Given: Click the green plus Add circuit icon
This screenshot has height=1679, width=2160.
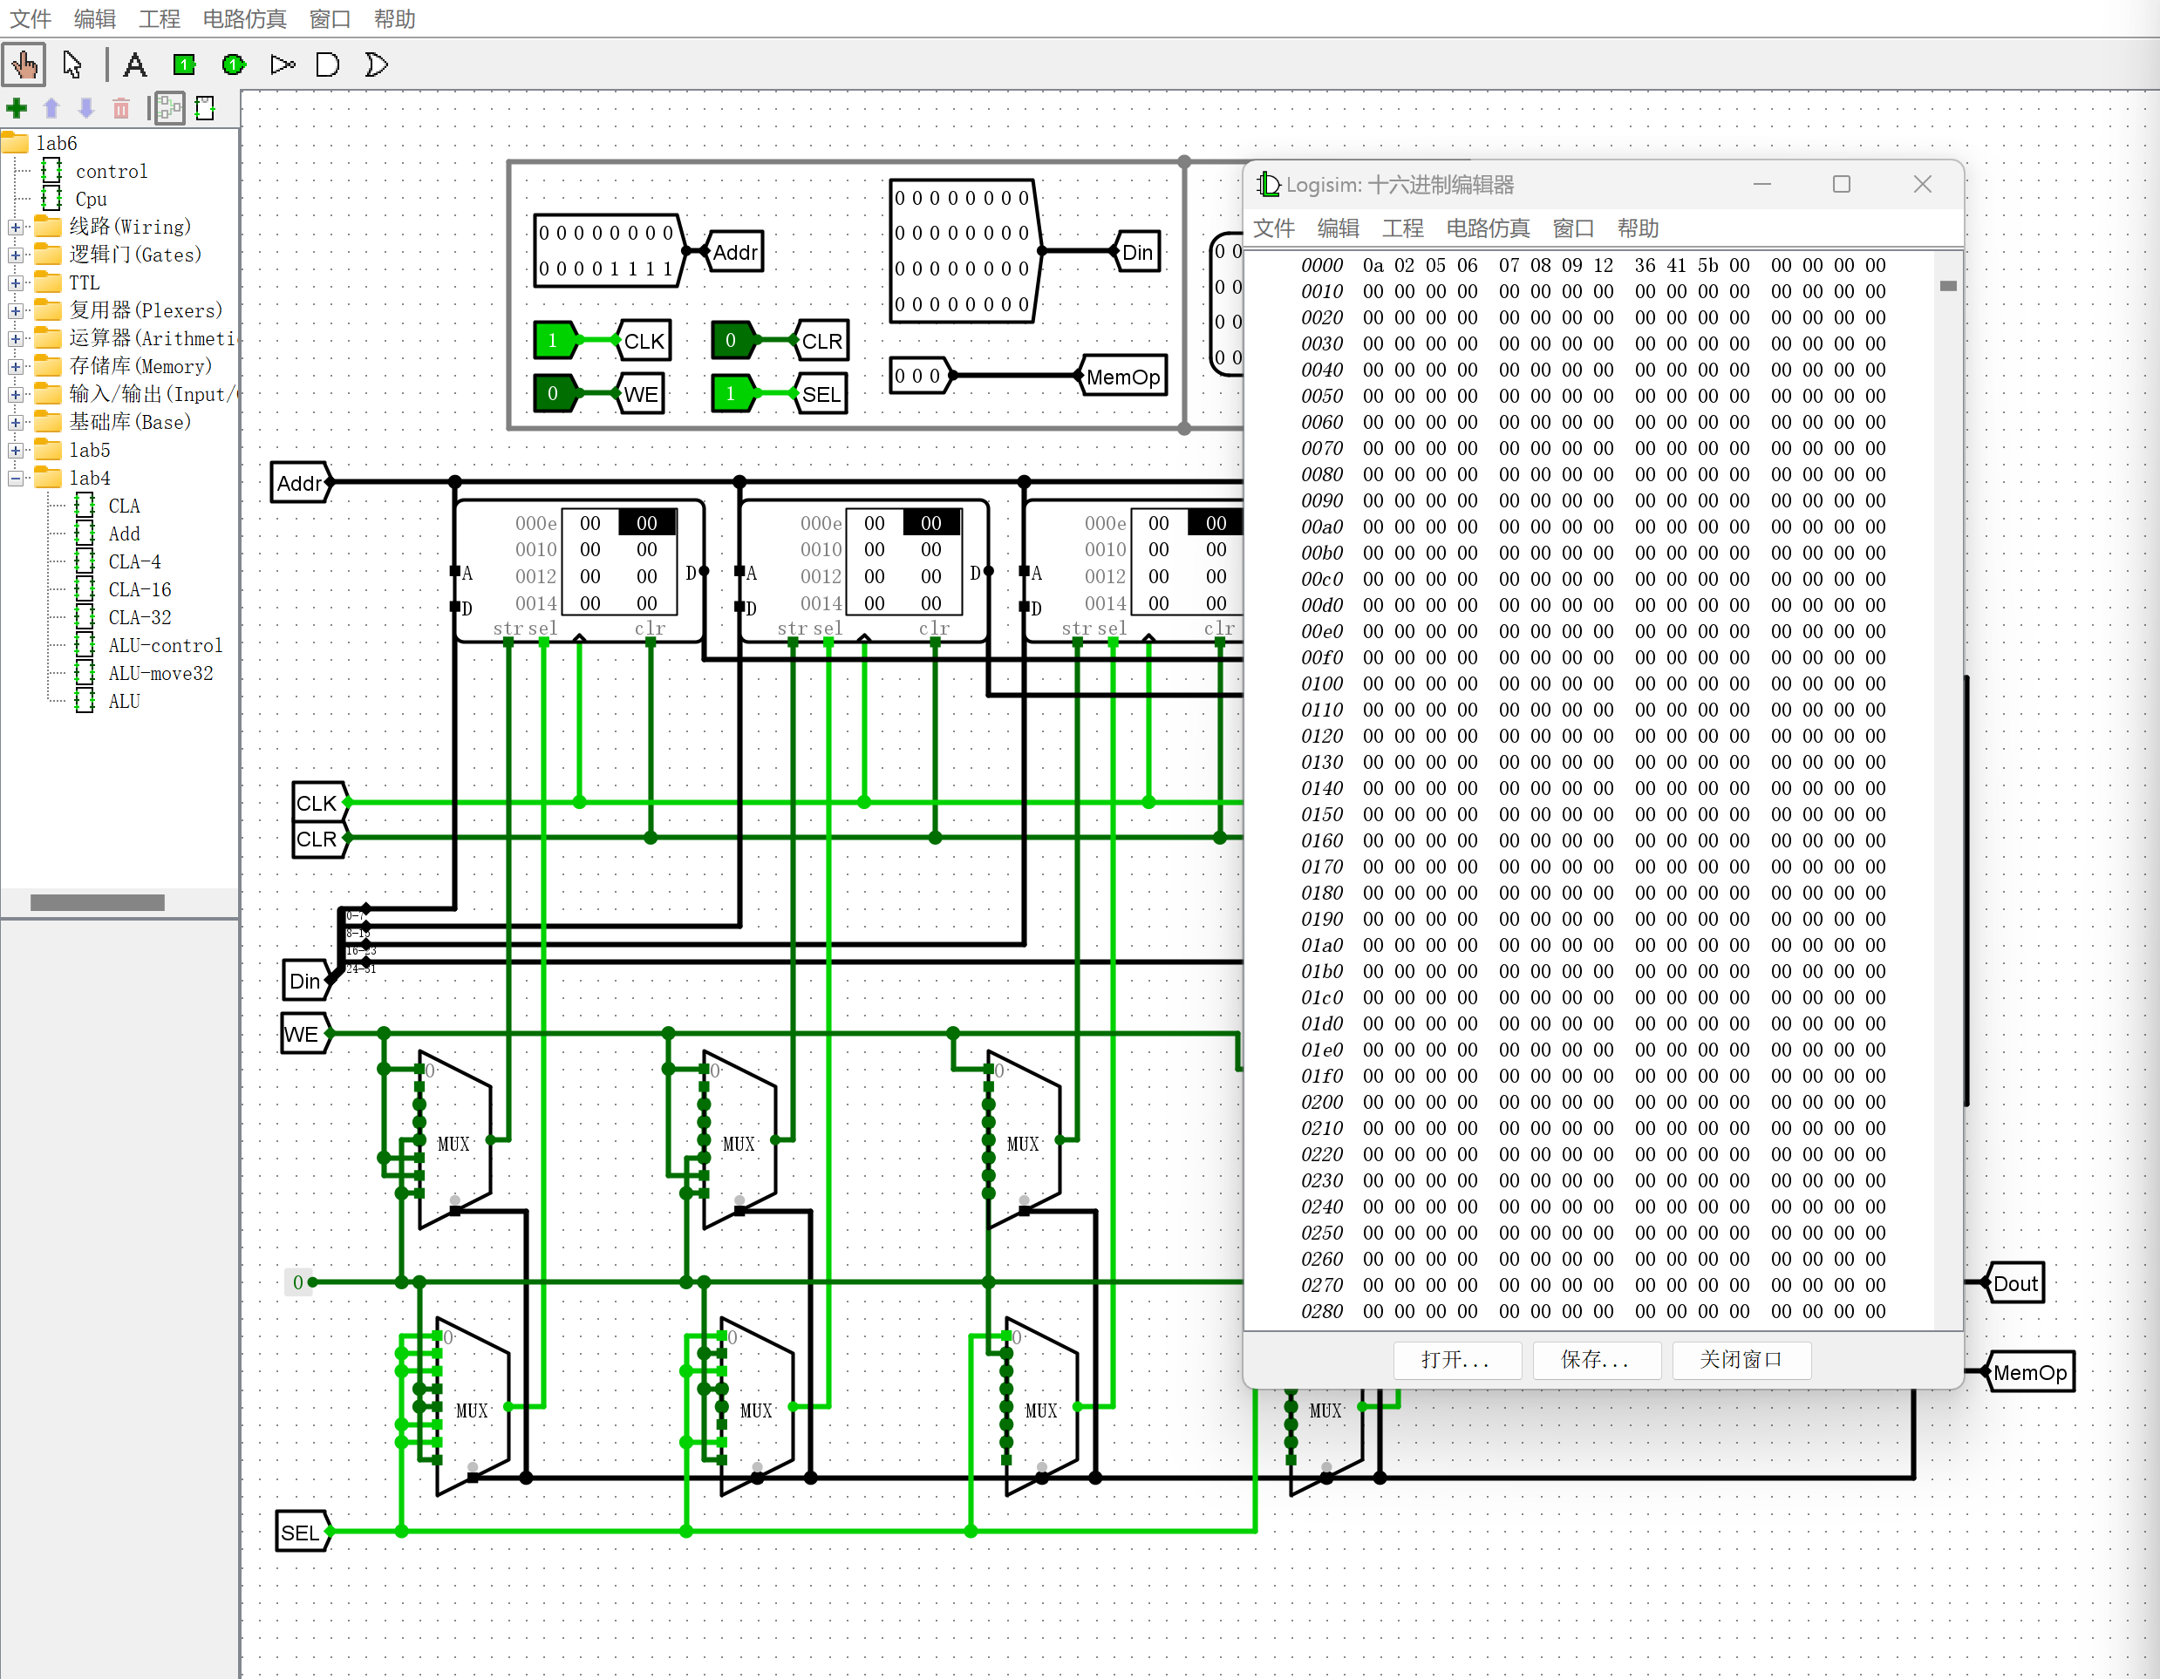Looking at the screenshot, I should (17, 108).
